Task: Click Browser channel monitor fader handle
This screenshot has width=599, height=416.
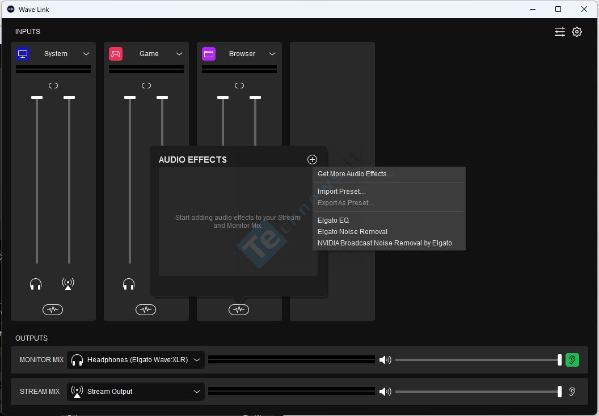Action: tap(223, 97)
